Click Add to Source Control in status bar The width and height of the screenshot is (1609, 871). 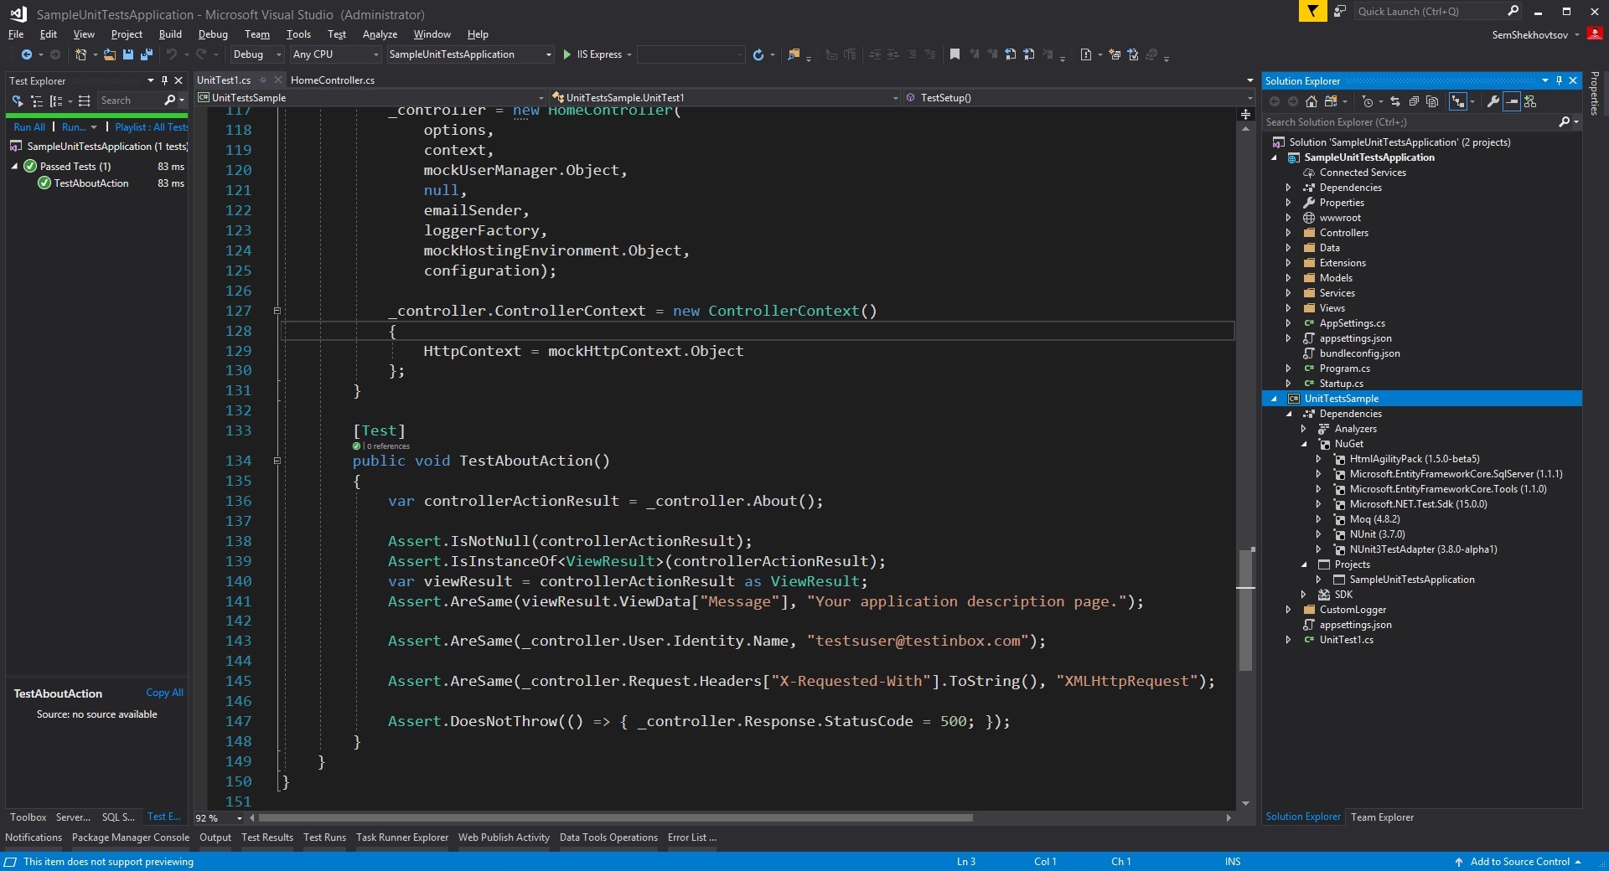(1519, 862)
